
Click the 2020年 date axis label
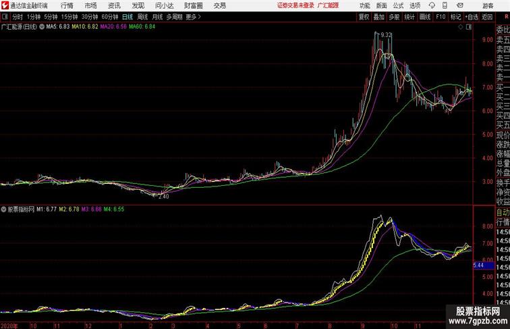(x=9, y=326)
